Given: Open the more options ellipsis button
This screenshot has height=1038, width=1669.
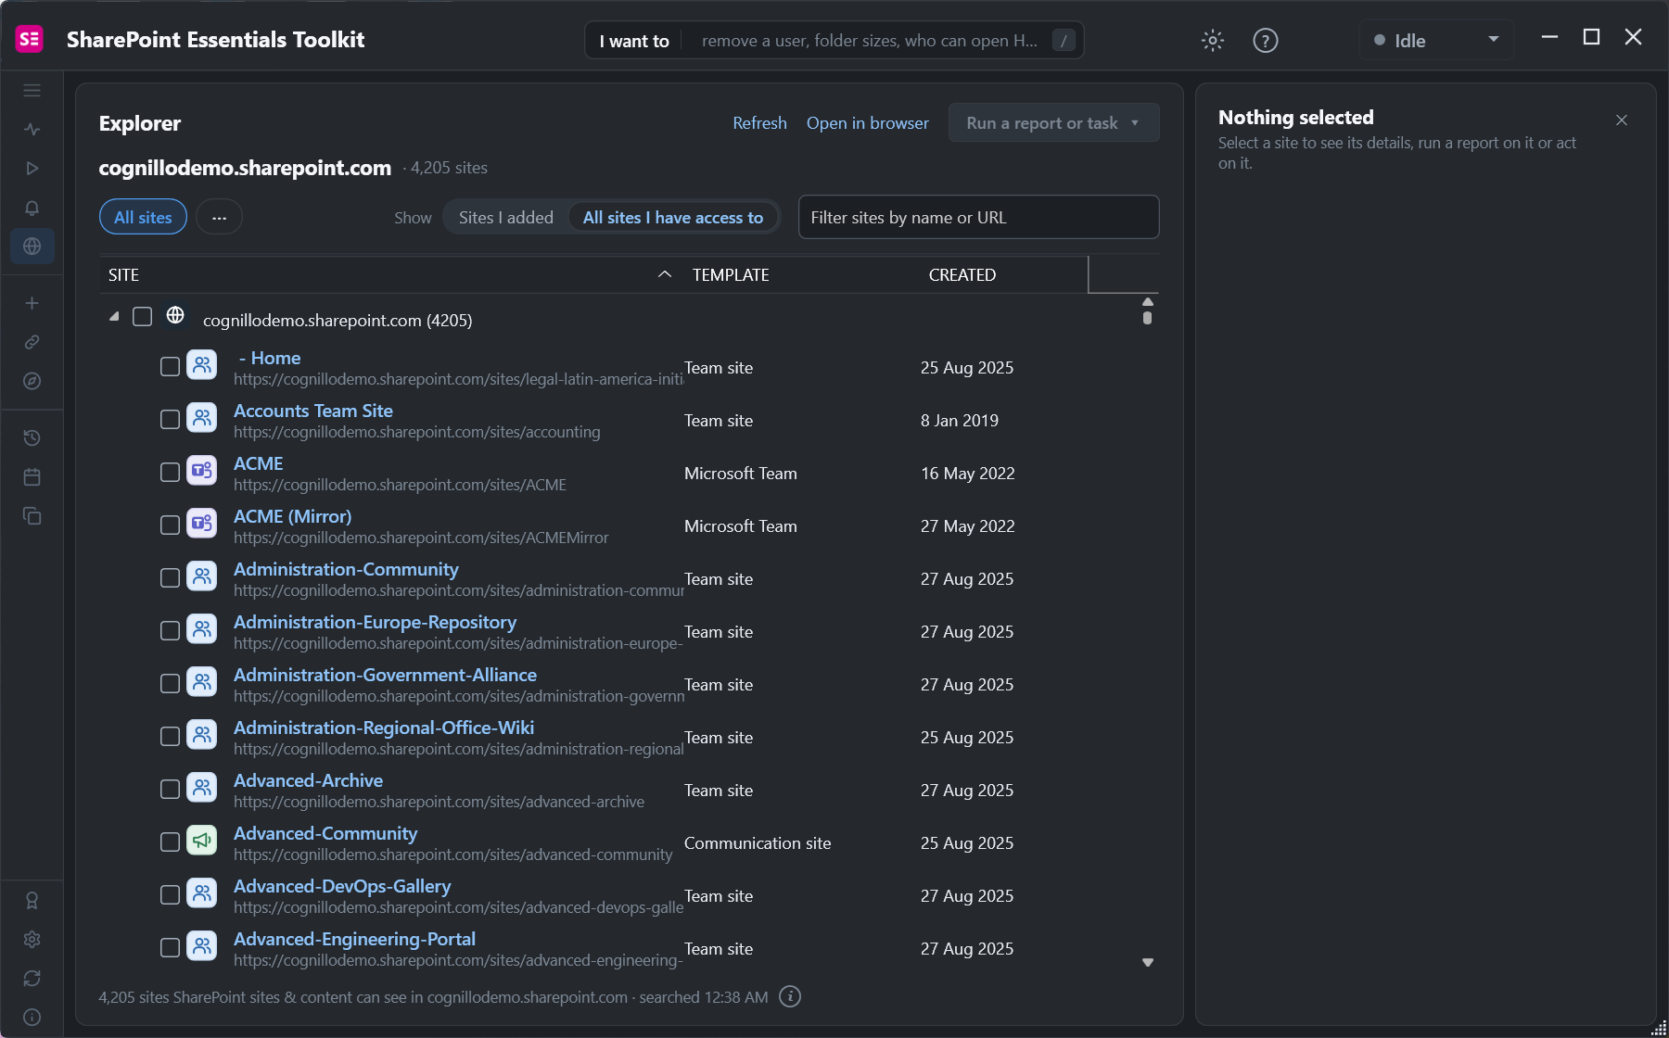Looking at the screenshot, I should (x=219, y=217).
